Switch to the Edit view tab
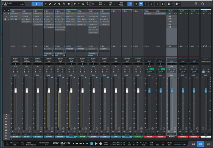This screenshot has height=148, width=213. [x=193, y=144]
